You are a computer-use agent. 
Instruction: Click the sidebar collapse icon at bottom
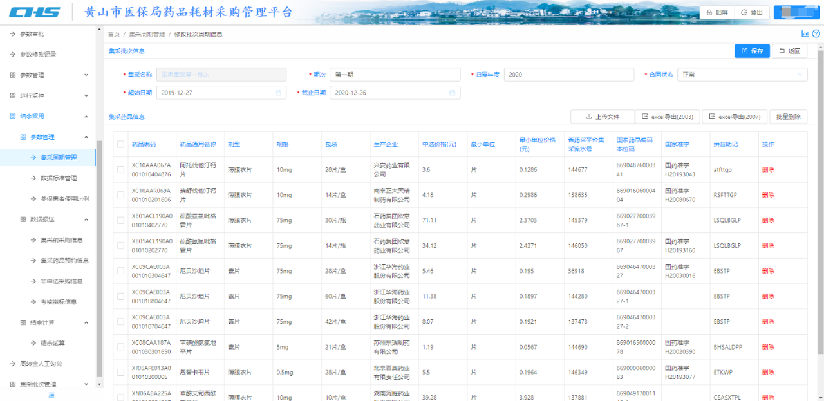(x=51, y=395)
